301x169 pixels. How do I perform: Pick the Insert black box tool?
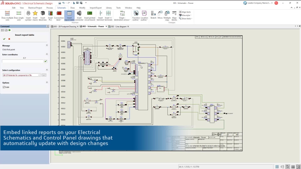(43, 16)
